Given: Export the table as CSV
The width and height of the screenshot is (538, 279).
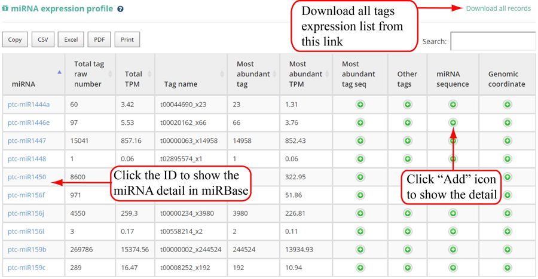Looking at the screenshot, I should coord(43,40).
